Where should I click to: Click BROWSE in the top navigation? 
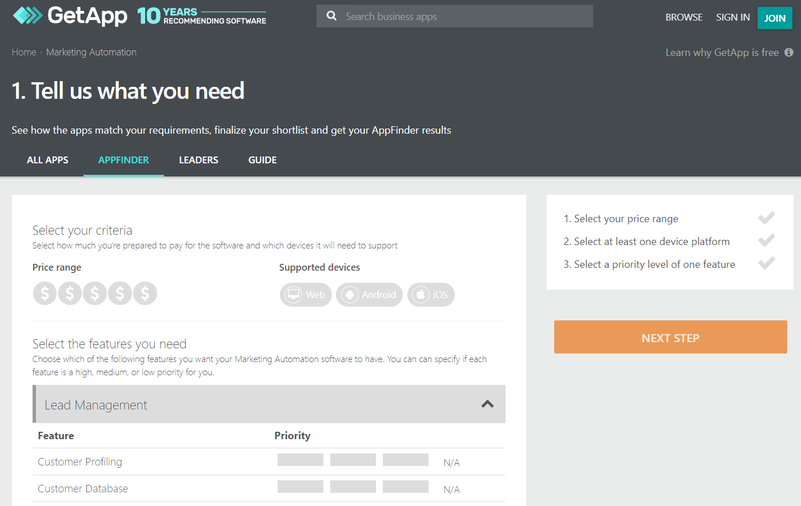click(x=684, y=17)
